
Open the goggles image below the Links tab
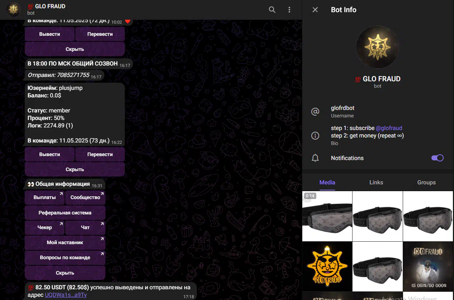click(x=378, y=266)
